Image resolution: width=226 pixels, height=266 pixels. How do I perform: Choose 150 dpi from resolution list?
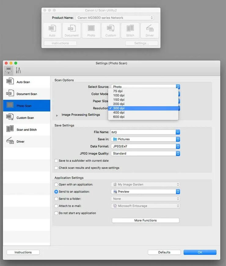[143, 100]
